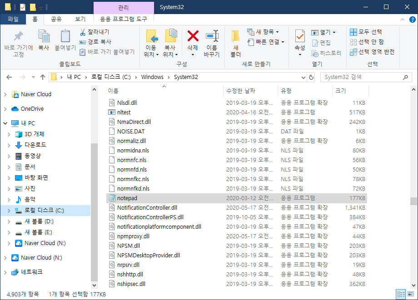
Task: Click 내 PC in the address breadcrumb
Action: [x=74, y=77]
